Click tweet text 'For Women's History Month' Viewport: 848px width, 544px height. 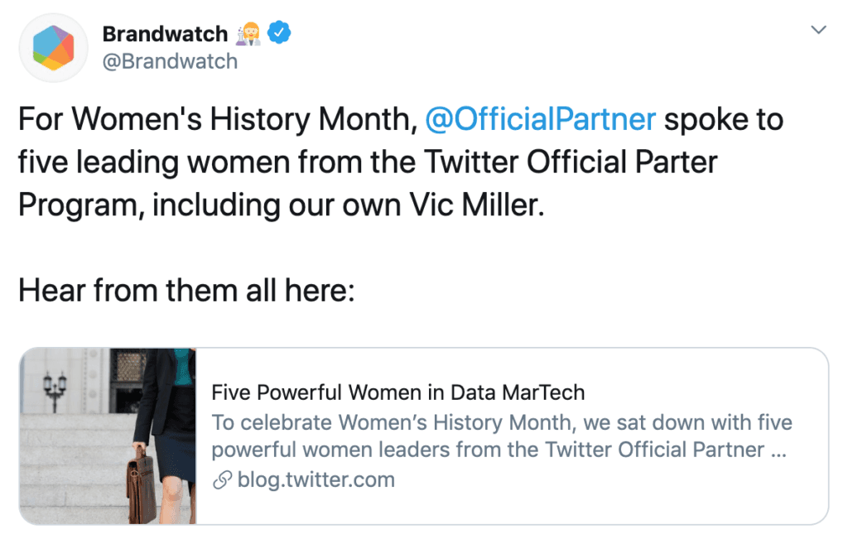tap(218, 119)
